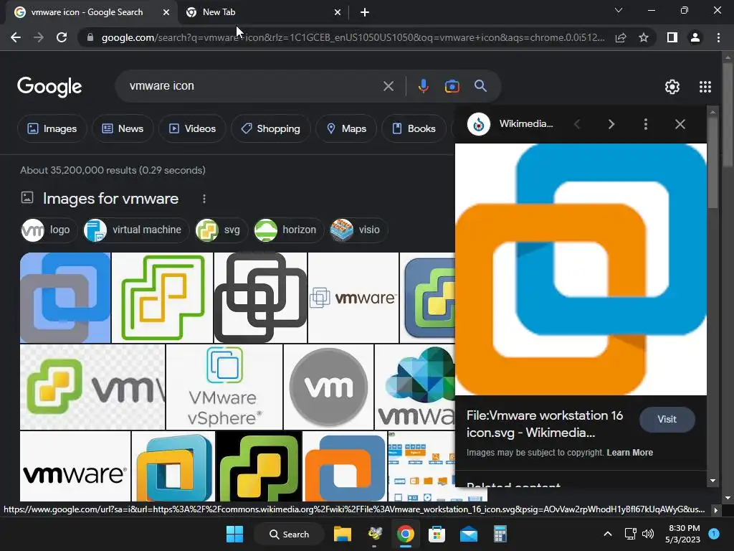The height and width of the screenshot is (551, 734).
Task: Switch to Shopping results
Action: point(270,128)
